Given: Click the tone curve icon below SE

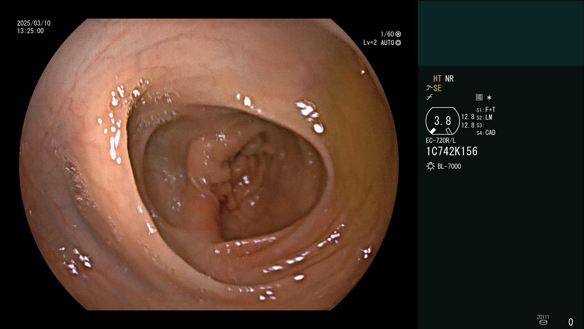Looking at the screenshot, I should [x=429, y=97].
